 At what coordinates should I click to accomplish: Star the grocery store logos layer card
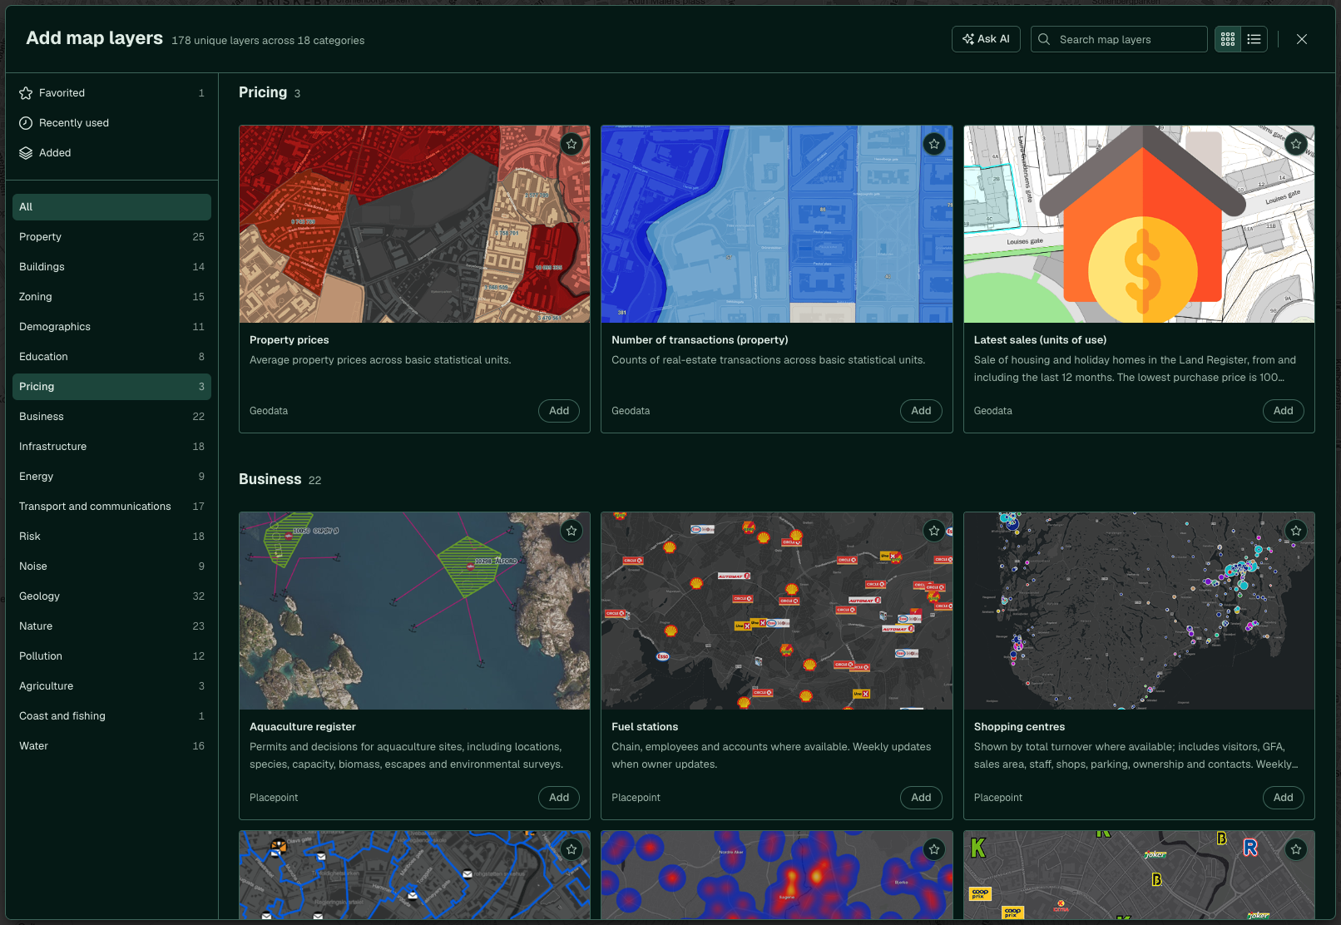click(x=1296, y=849)
